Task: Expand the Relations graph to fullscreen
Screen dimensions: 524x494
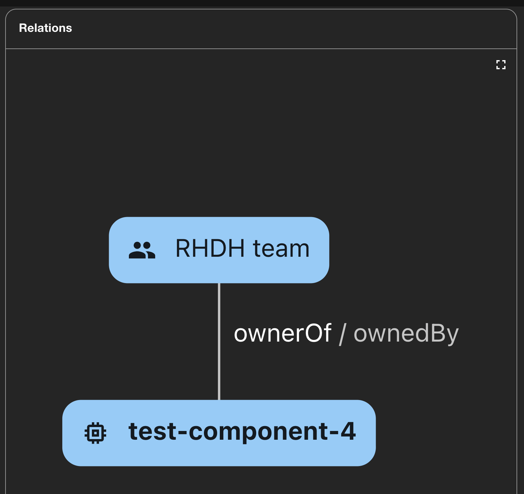Action: point(501,65)
